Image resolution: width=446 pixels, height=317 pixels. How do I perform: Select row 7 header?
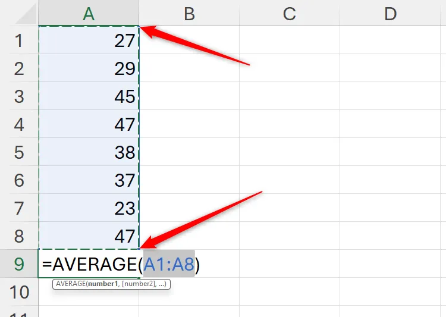[x=19, y=208]
